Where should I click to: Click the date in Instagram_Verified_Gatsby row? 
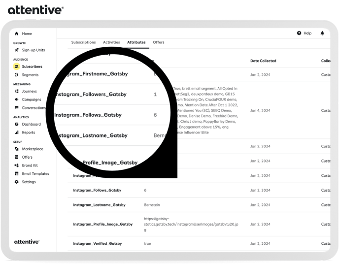[260, 243]
